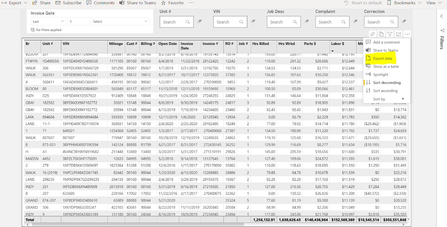Click the Share button in top bar
447x227 pixels.
(x=41, y=3)
